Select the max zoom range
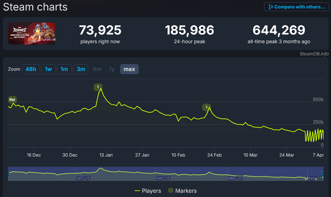Viewport: 331px width, 197px height. (129, 69)
